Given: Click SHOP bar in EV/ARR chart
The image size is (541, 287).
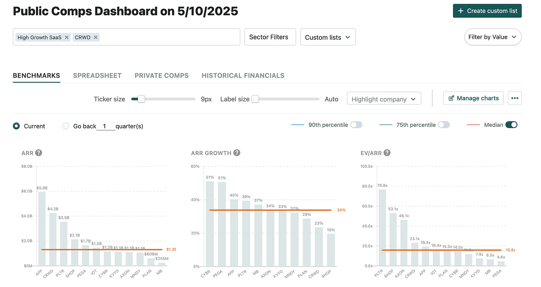Looking at the screenshot, I should coord(393,240).
